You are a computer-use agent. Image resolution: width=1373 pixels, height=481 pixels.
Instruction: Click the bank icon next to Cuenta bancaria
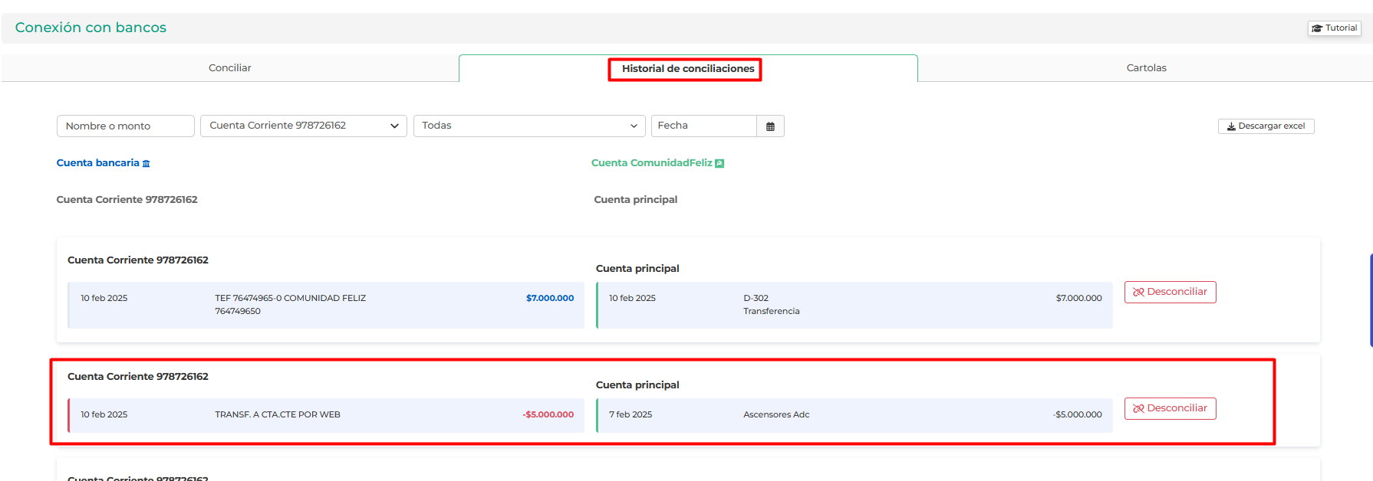click(147, 163)
